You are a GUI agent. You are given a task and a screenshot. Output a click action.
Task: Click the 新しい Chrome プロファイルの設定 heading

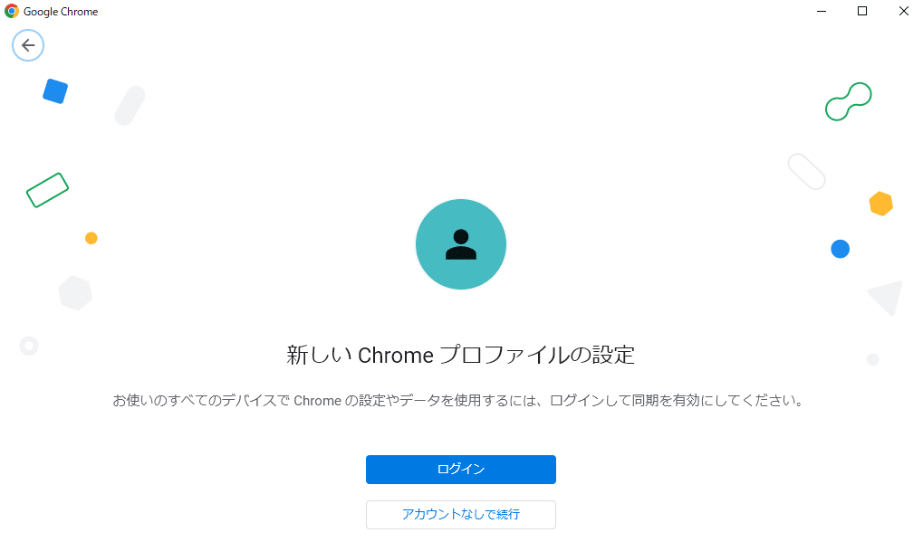click(x=461, y=355)
